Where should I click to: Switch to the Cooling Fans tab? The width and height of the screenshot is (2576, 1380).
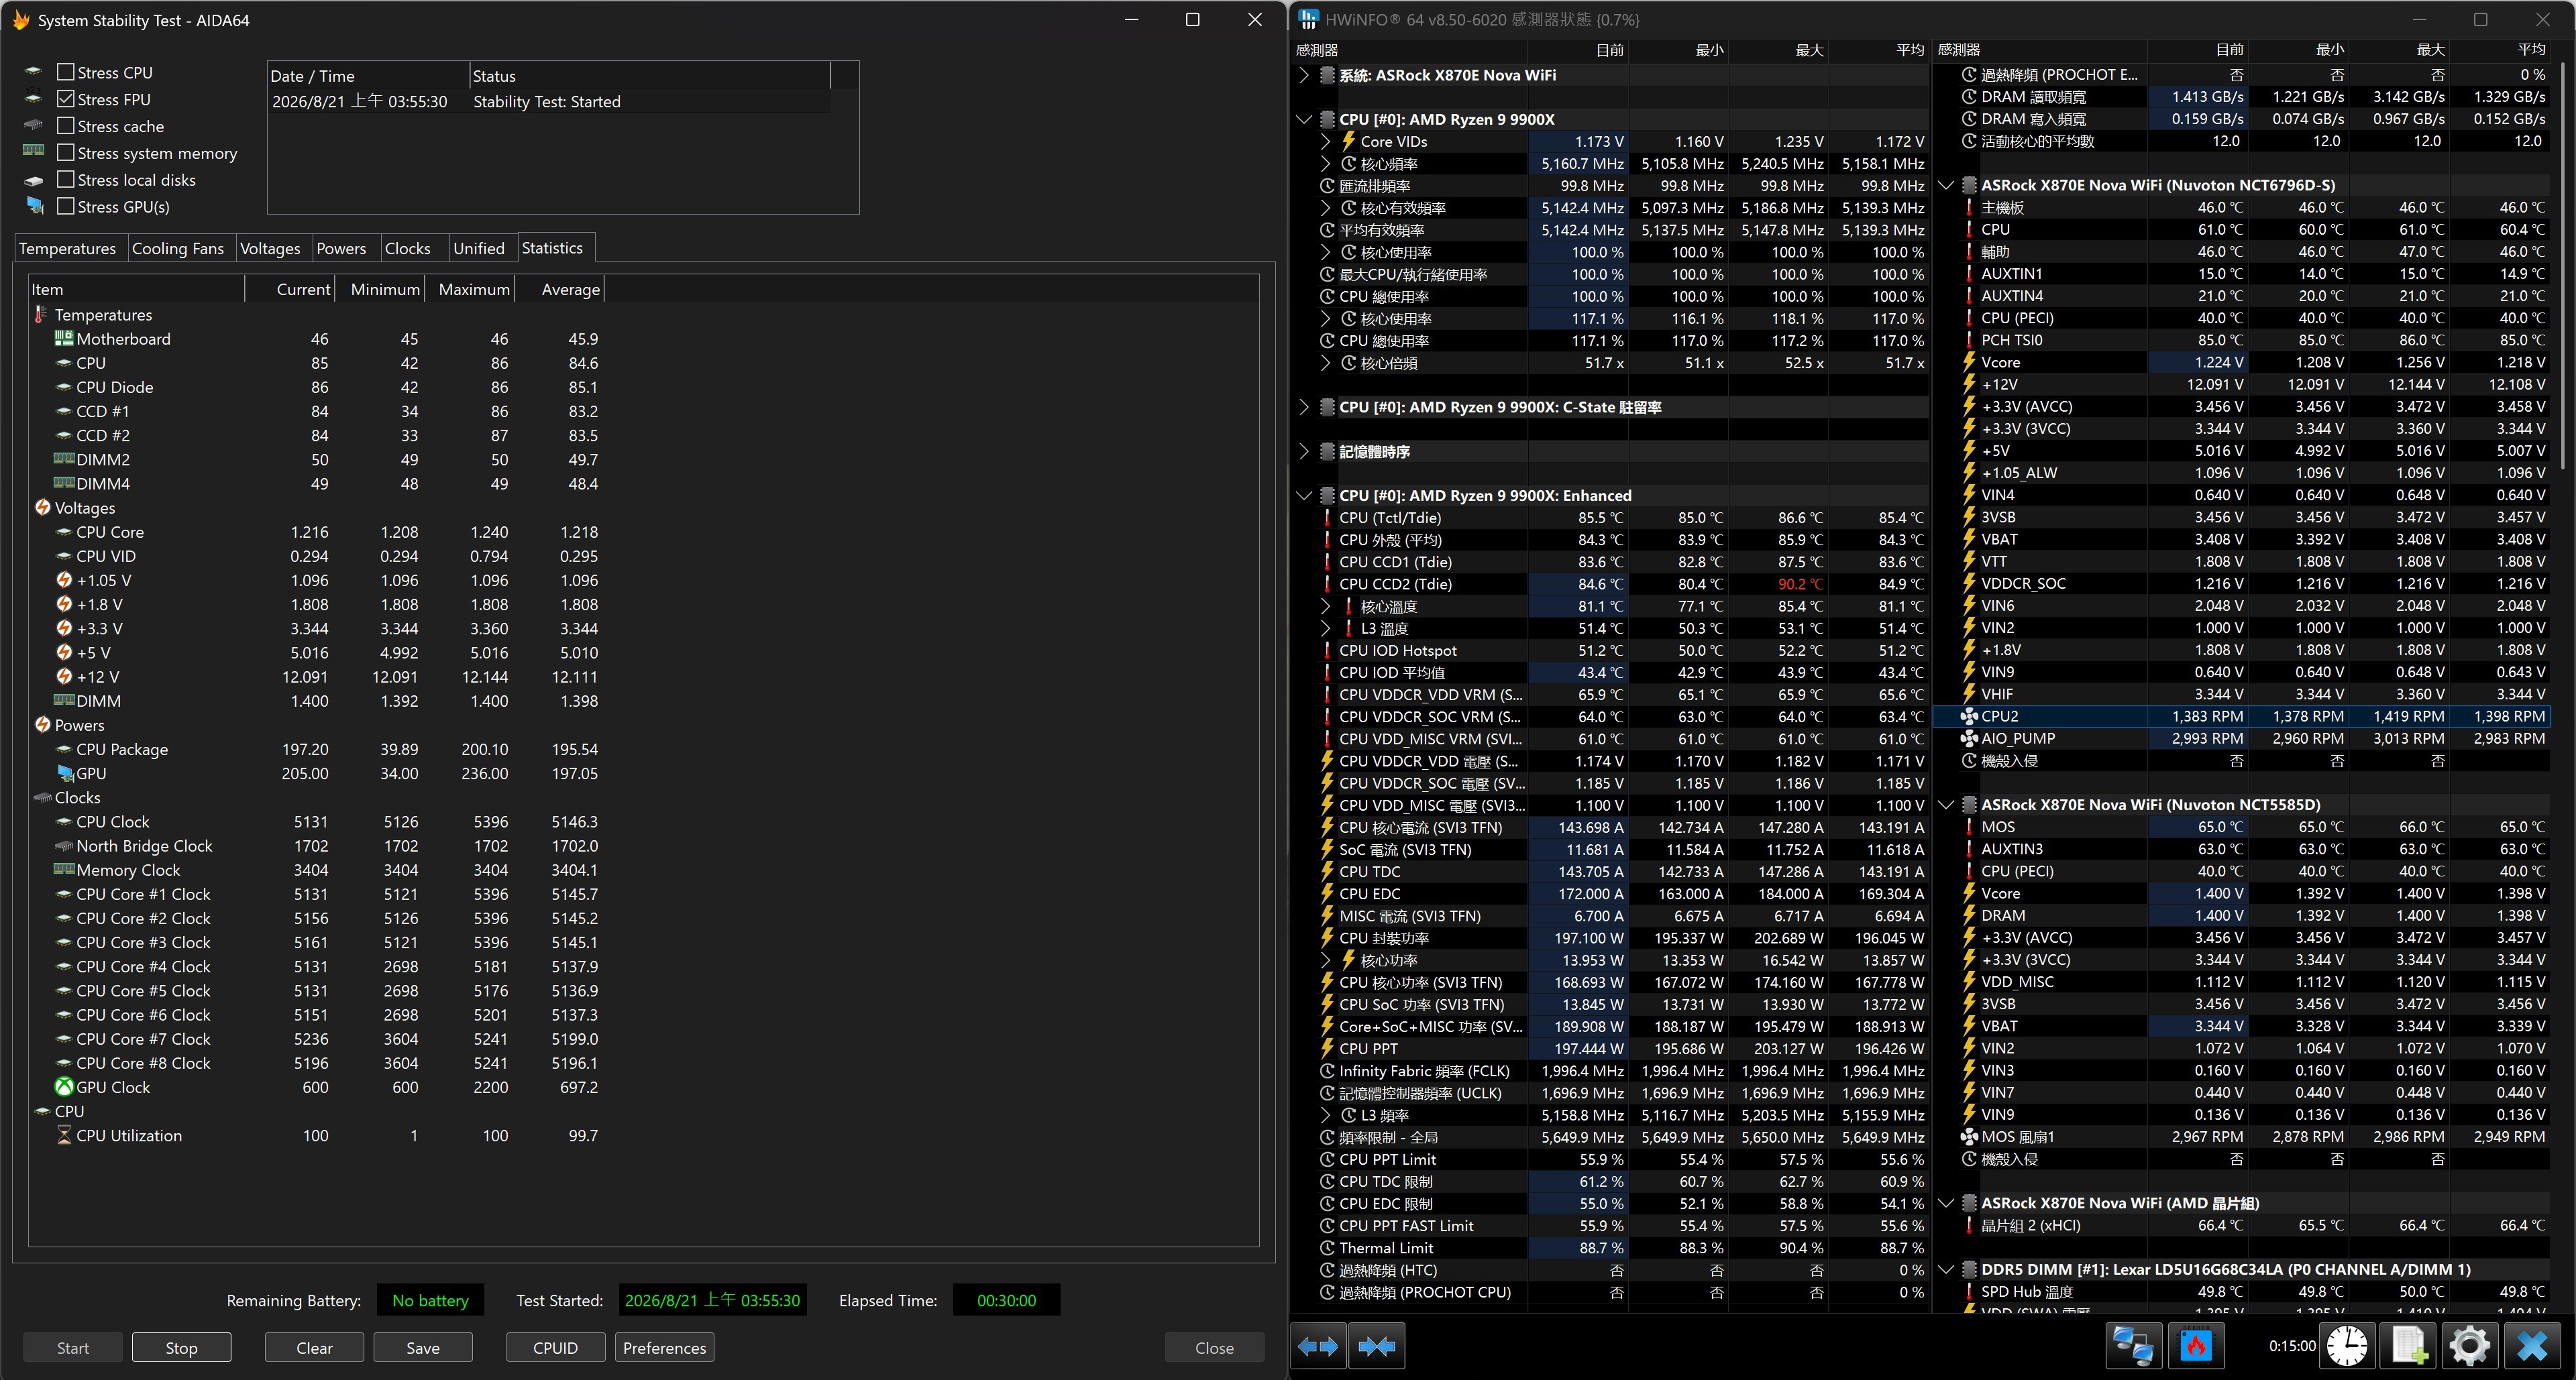[x=178, y=248]
